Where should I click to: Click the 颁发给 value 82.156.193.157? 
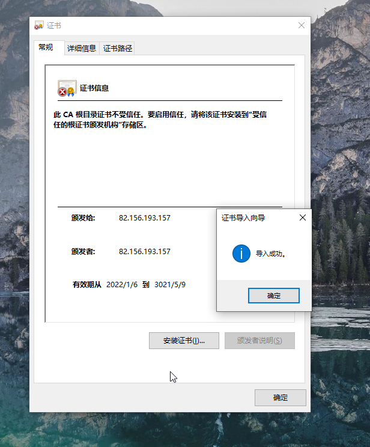click(145, 218)
